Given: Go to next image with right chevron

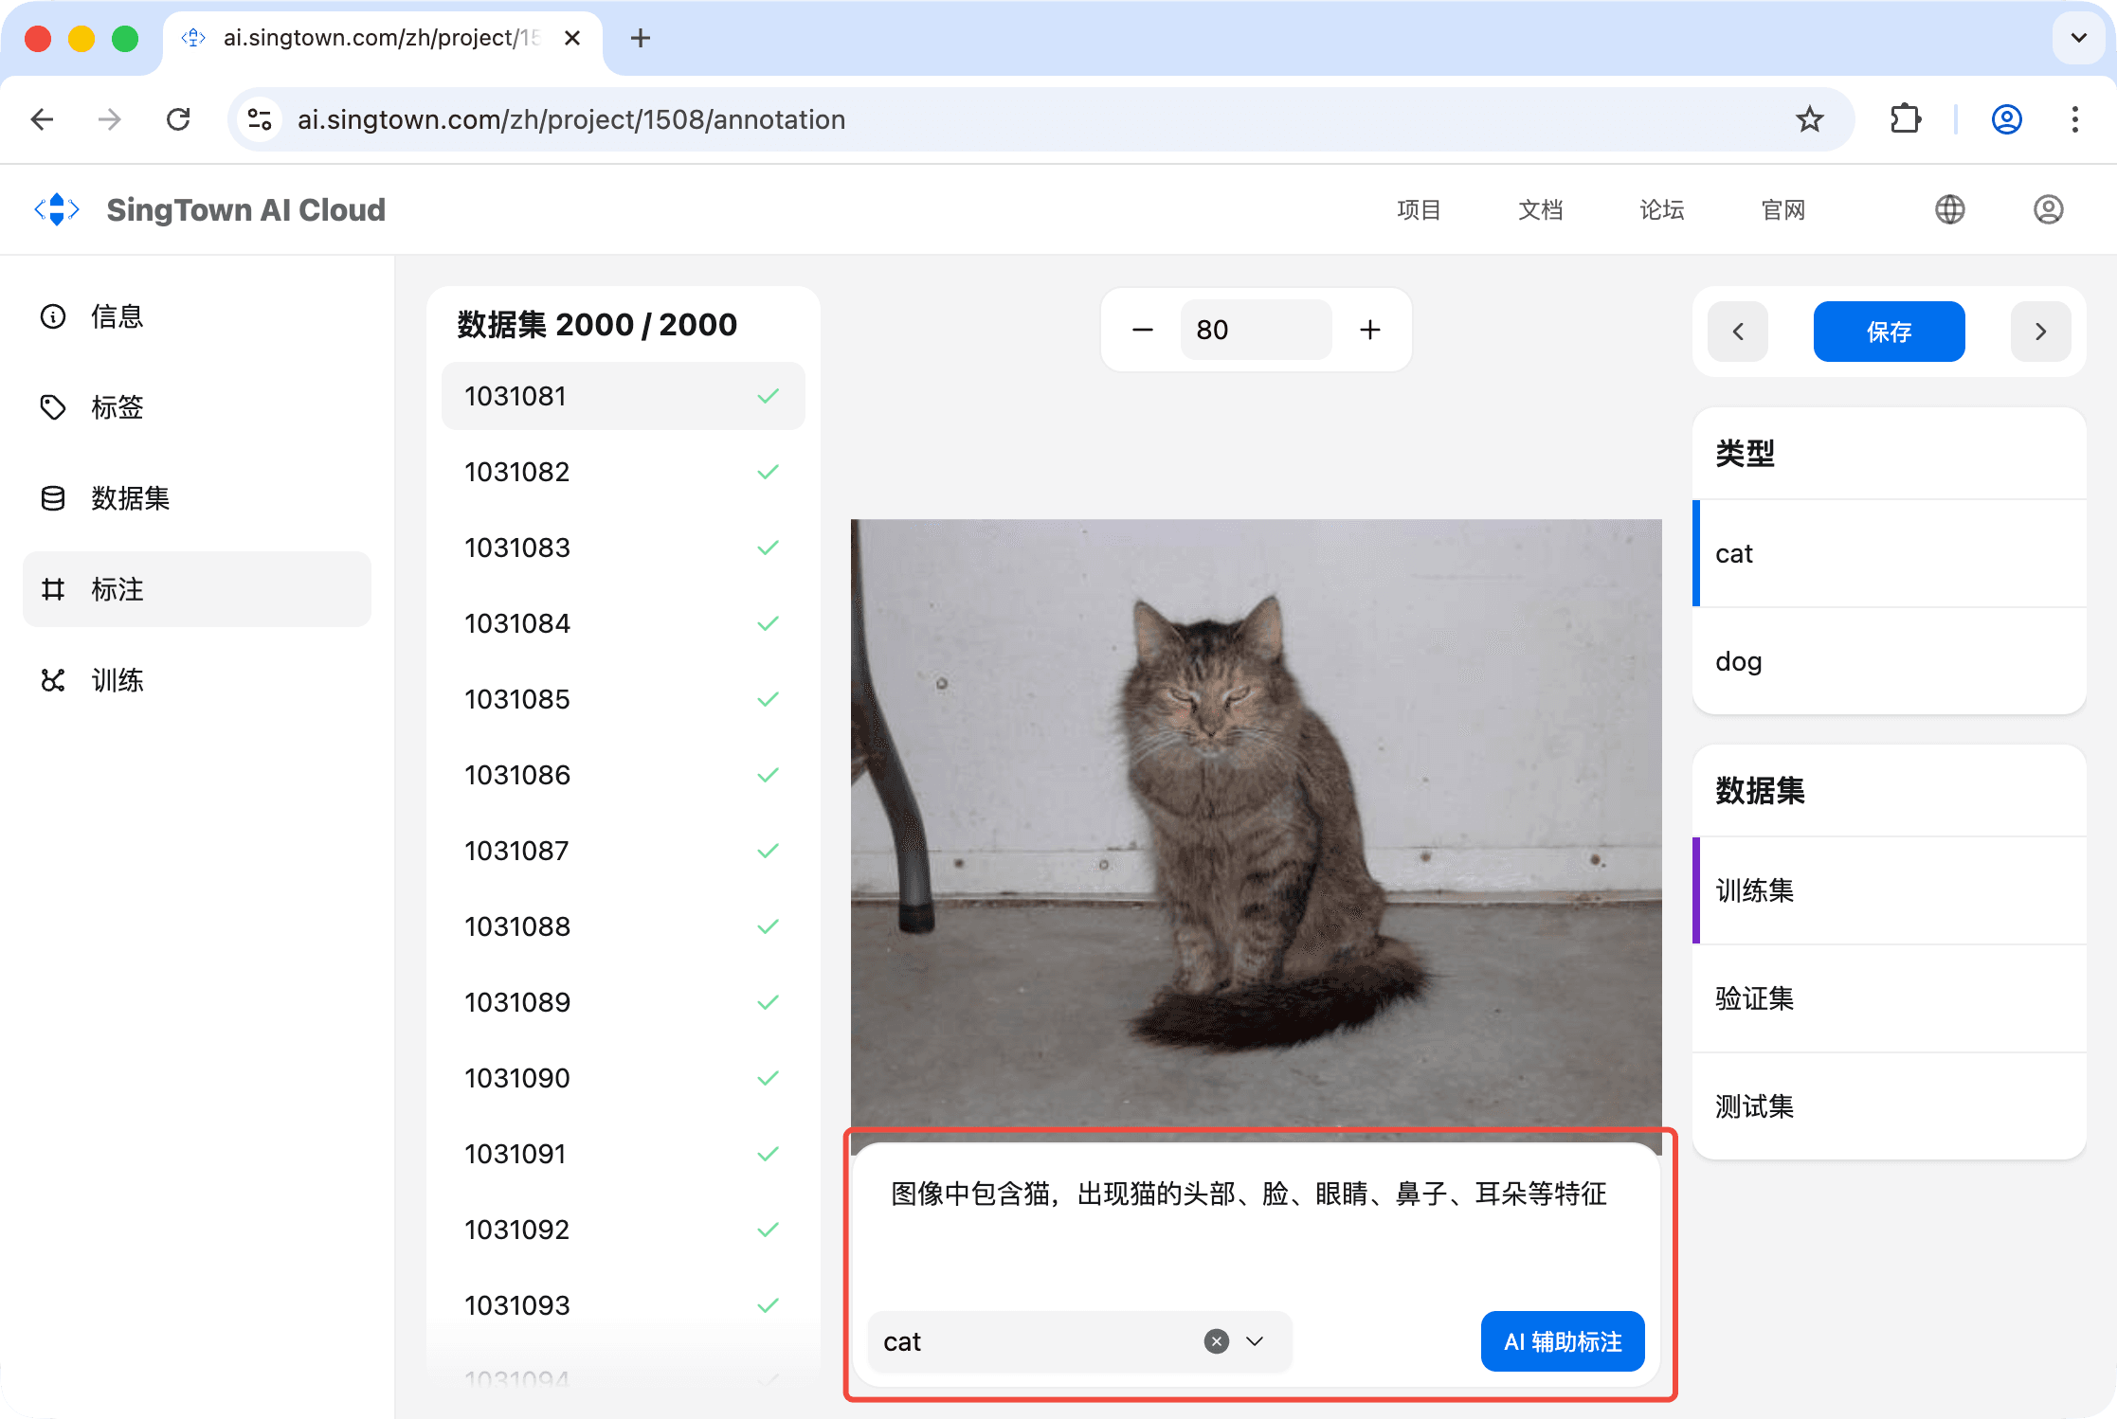Looking at the screenshot, I should tap(2040, 332).
